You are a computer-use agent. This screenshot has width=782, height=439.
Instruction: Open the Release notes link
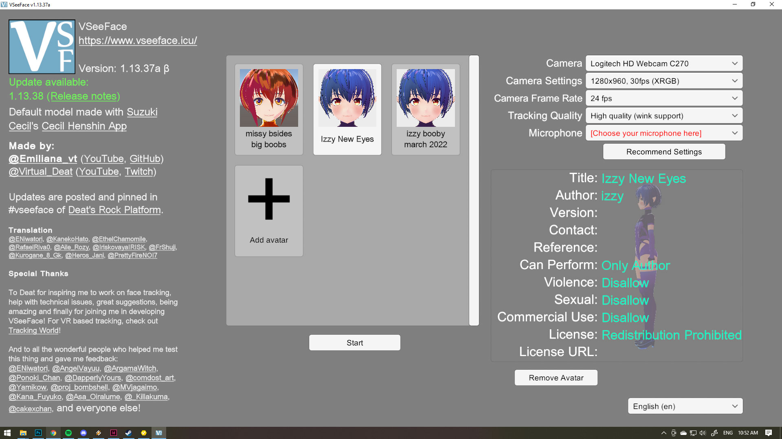(x=83, y=96)
